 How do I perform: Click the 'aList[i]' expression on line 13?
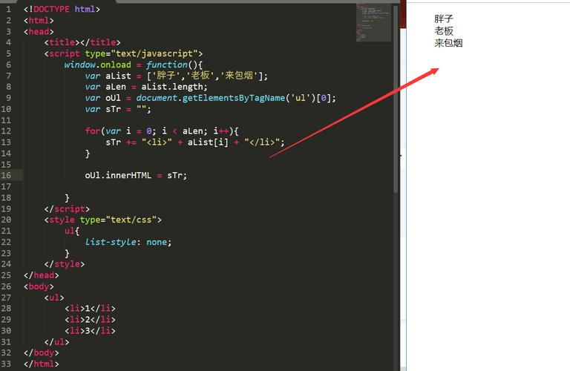pos(208,142)
